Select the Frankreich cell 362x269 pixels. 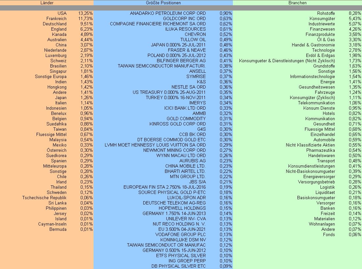click(56, 19)
